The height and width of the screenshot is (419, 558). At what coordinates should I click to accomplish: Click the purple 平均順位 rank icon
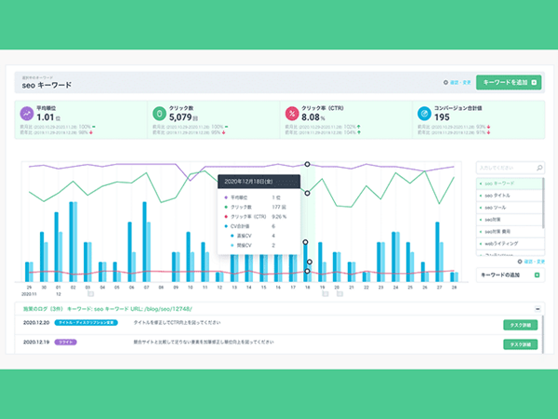[26, 114]
